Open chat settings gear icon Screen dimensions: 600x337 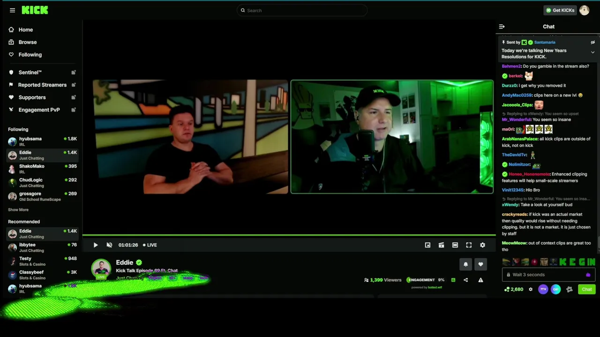tap(531, 289)
